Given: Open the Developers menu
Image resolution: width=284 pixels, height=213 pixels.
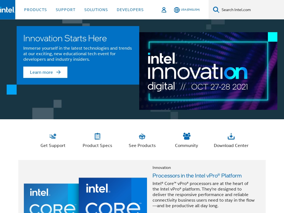Looking at the screenshot, I should tap(130, 10).
